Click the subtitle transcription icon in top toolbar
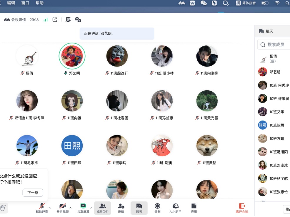 click(78, 20)
